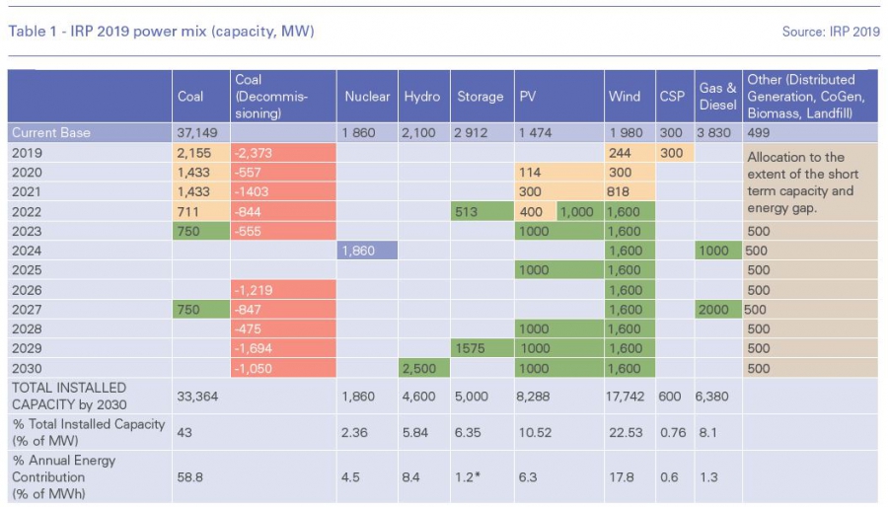
Task: Click the 37,149 coal current base cell
Action: 196,132
